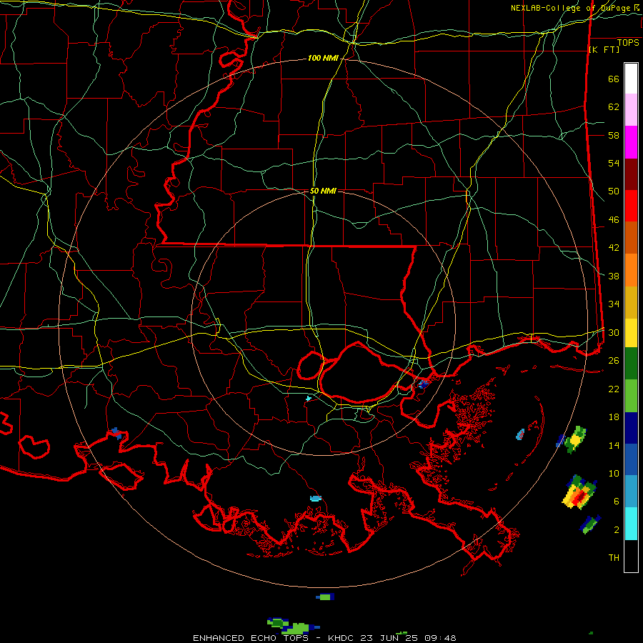Viewport: 643px width, 643px height.
Task: Click the '50' legend value label
Action: [x=614, y=191]
